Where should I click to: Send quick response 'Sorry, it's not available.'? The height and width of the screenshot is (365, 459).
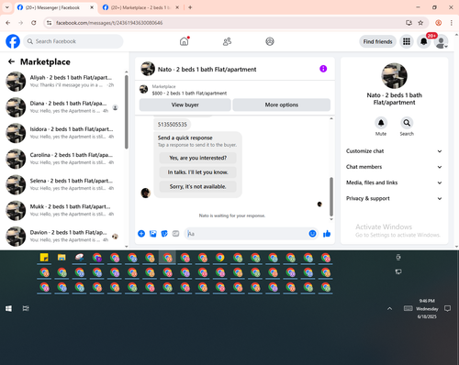(x=198, y=186)
